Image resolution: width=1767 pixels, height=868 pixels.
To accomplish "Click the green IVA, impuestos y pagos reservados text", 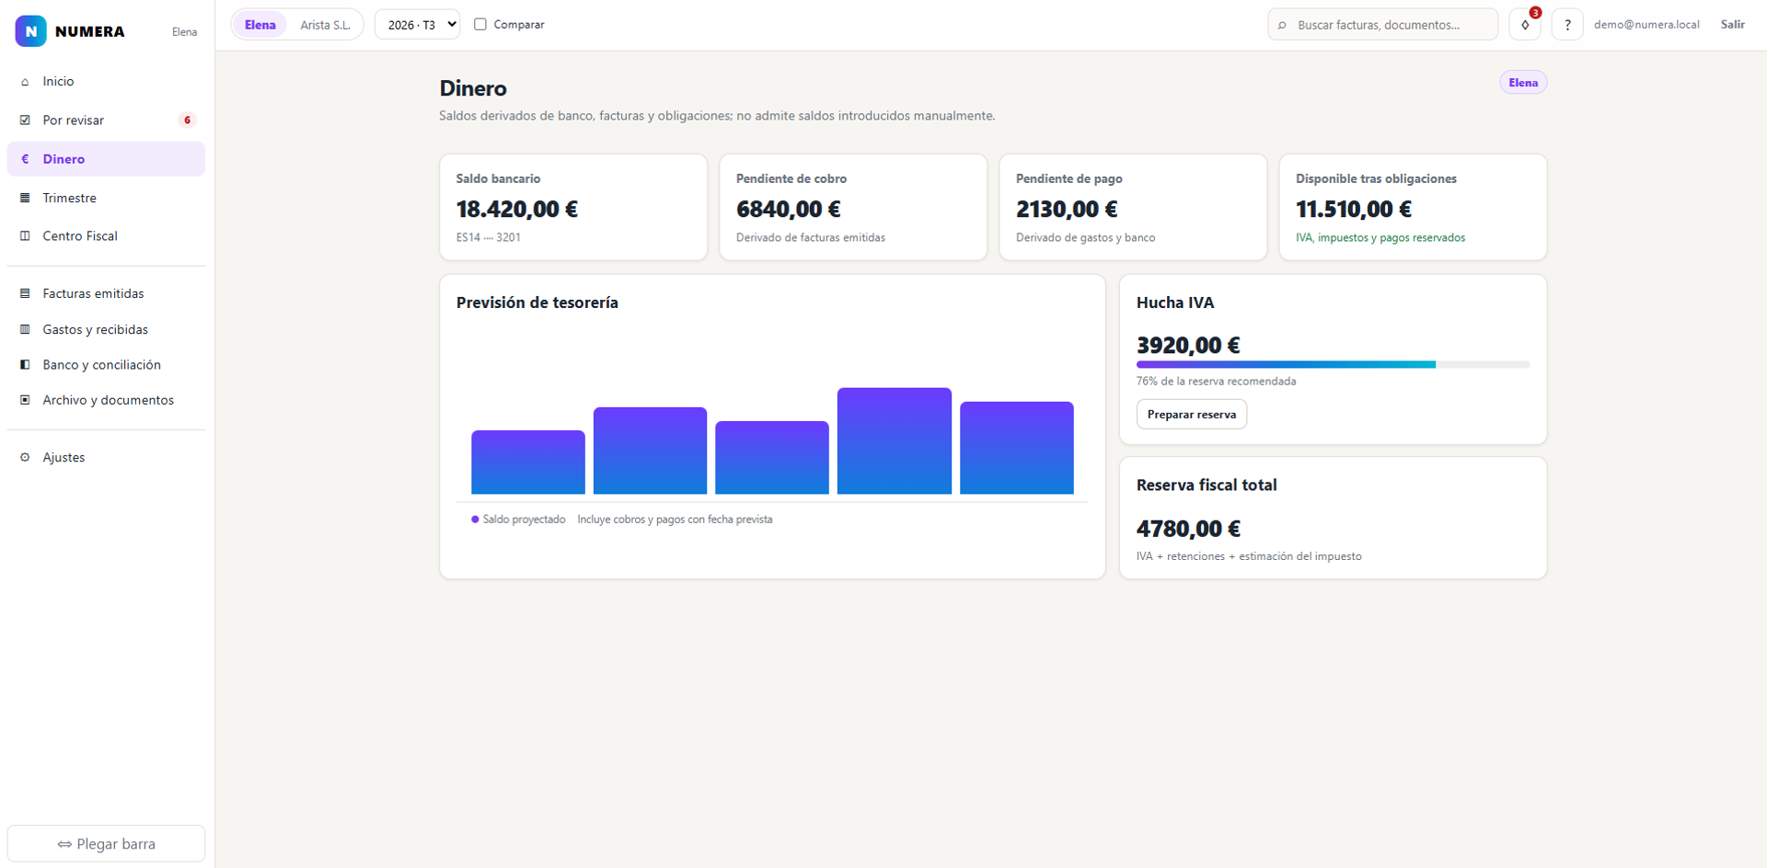I will tap(1380, 238).
